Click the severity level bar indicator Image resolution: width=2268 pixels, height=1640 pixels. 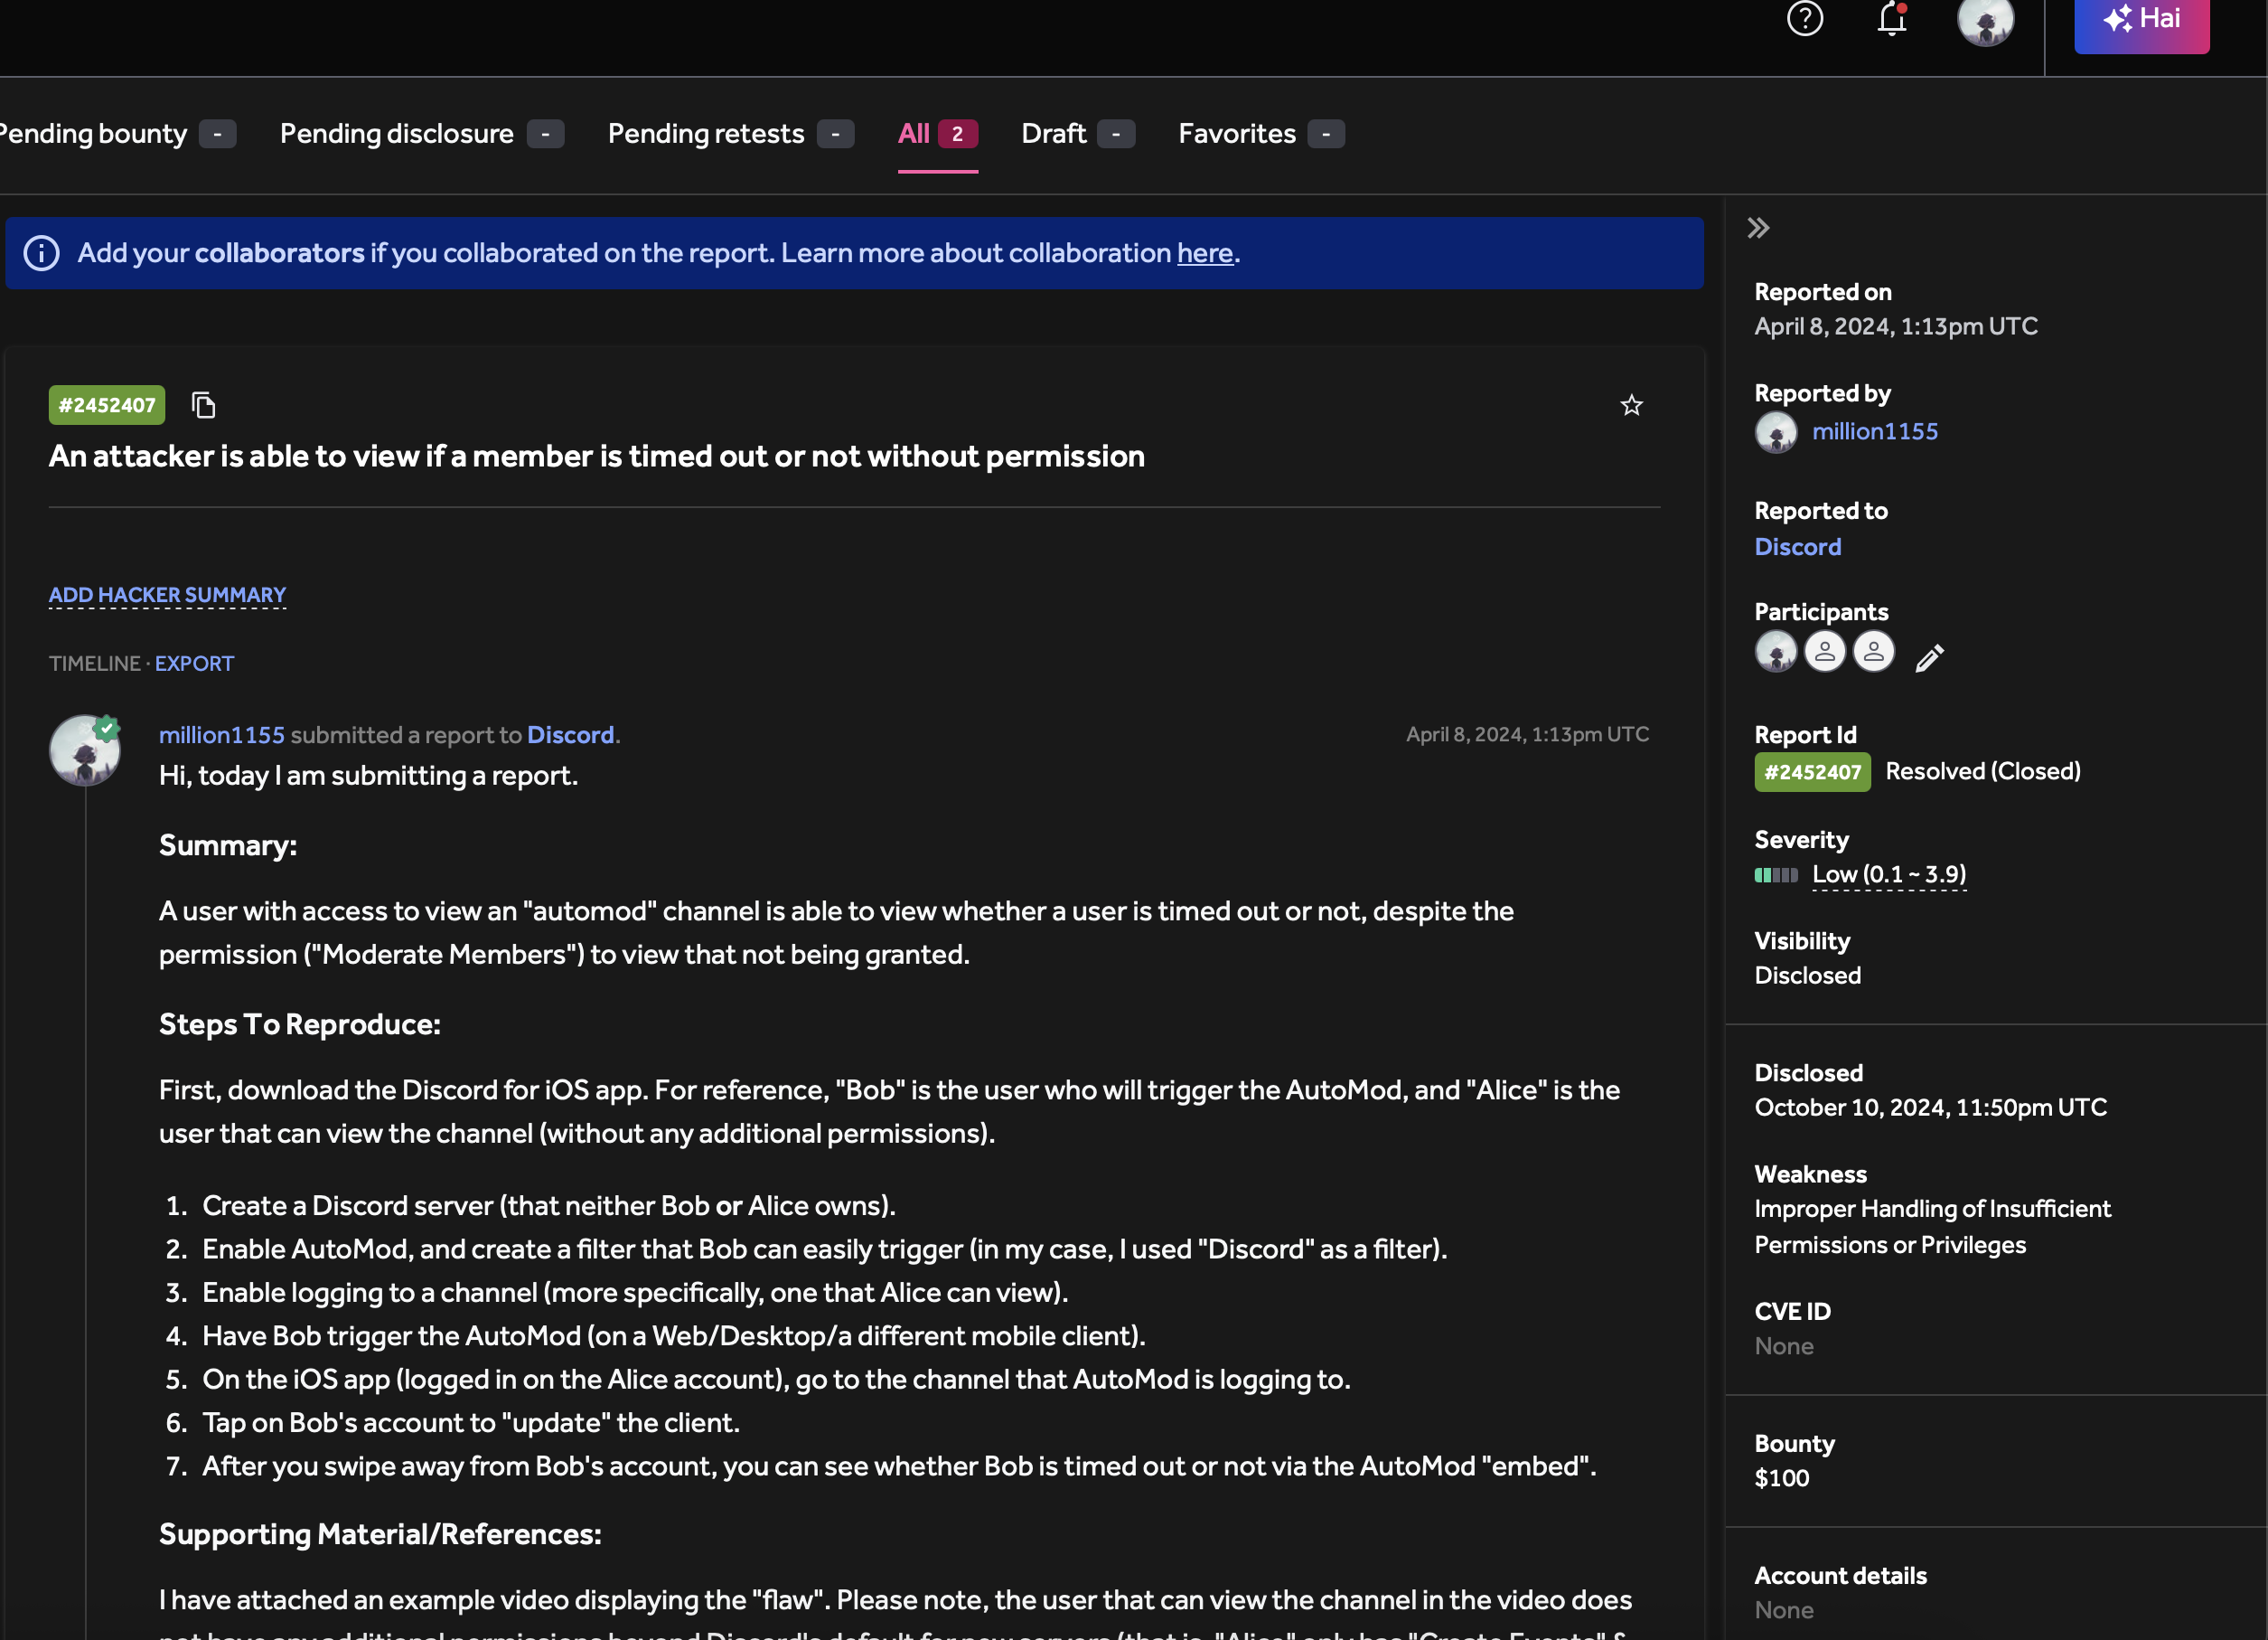tap(1776, 875)
